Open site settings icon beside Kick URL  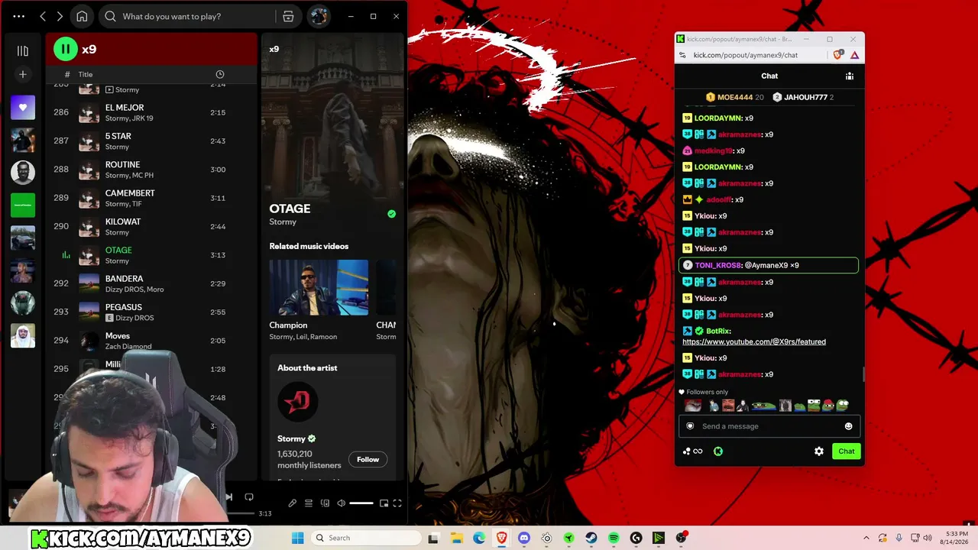[x=682, y=55]
